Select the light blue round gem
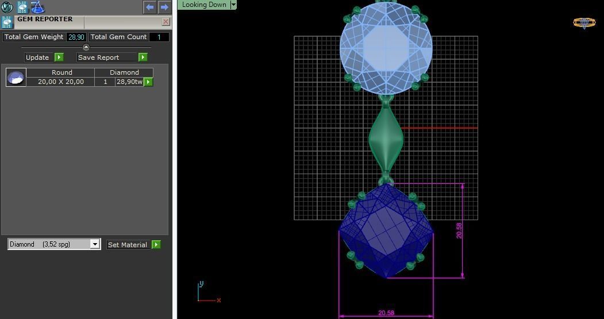This screenshot has width=604, height=319. pos(386,48)
